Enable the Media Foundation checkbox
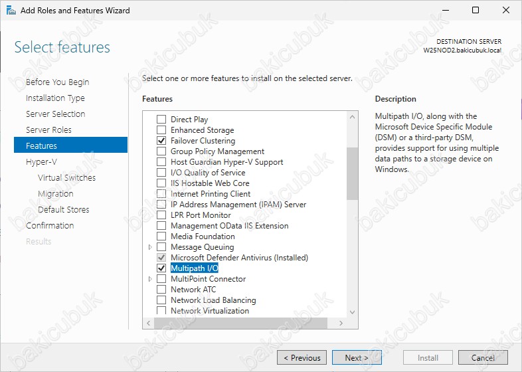The width and height of the screenshot is (522, 372). click(x=161, y=236)
